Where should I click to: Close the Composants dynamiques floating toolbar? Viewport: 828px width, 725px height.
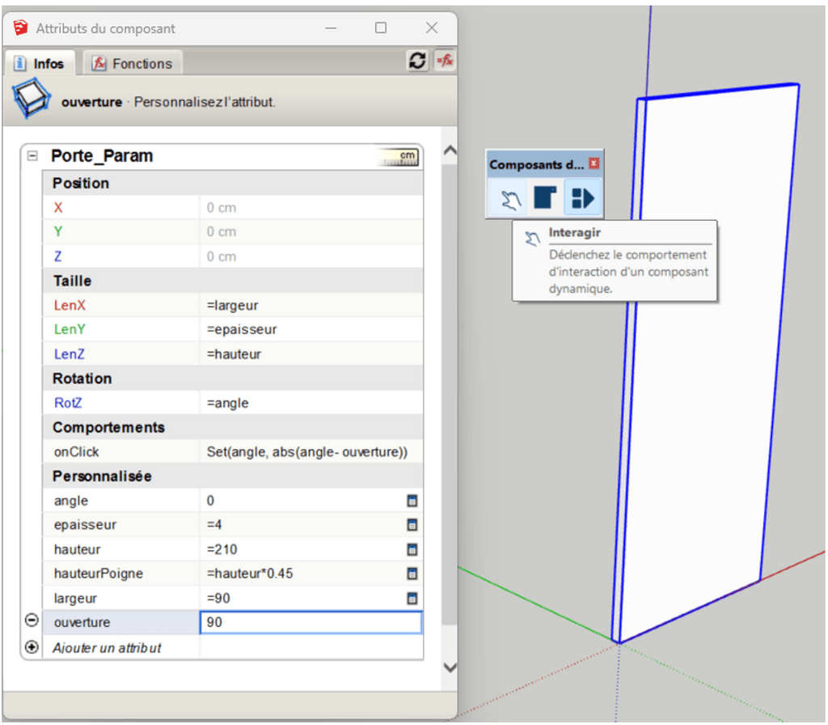[x=594, y=164]
